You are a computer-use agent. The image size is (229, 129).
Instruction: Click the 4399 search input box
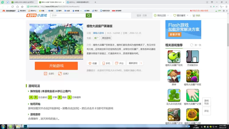68,15
